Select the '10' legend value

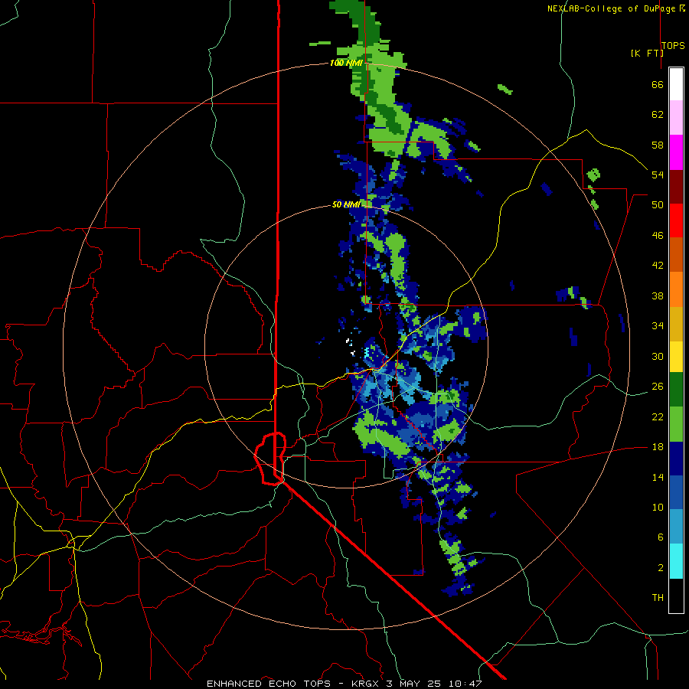point(658,507)
